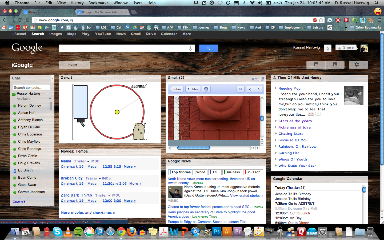
Task: Click the Adblock Plus icon in address bar
Action: tap(315, 20)
